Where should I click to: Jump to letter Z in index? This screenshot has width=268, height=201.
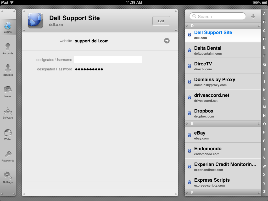[264, 192]
